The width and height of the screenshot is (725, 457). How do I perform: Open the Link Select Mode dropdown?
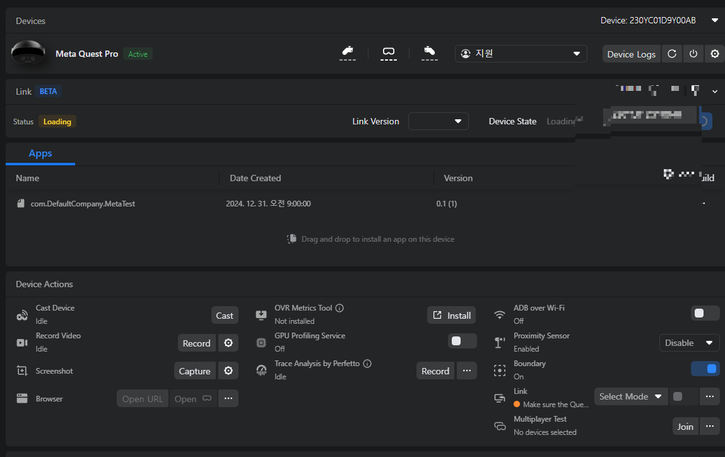coord(631,396)
